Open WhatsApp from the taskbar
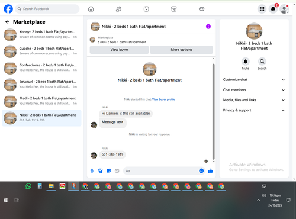 pos(28,186)
